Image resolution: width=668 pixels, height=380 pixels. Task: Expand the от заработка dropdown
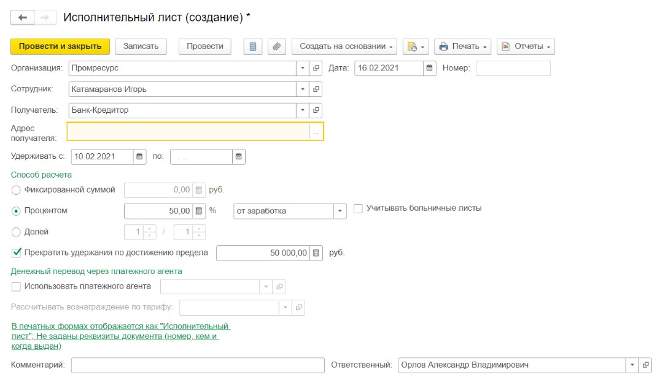[340, 211]
